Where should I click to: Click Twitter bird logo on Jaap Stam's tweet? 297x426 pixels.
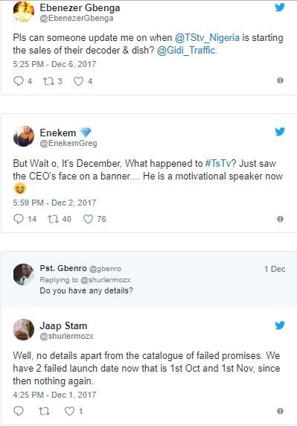tap(280, 325)
